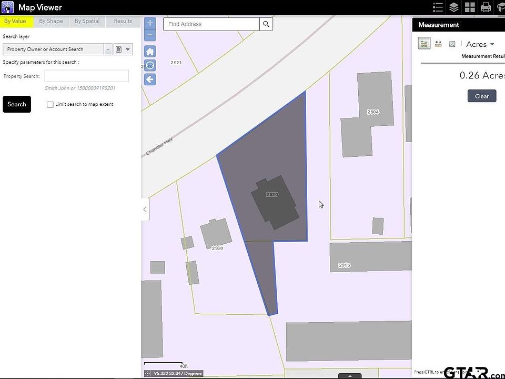Image resolution: width=505 pixels, height=379 pixels.
Task: Click the Find Address magnifier button
Action: click(x=266, y=24)
